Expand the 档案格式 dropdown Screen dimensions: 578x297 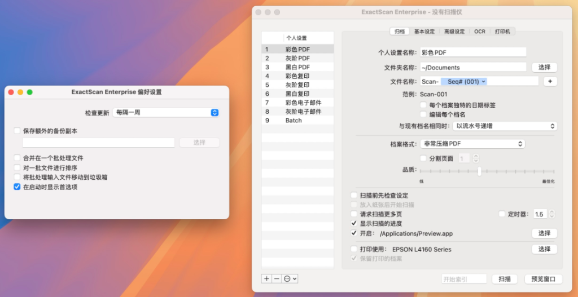point(473,144)
